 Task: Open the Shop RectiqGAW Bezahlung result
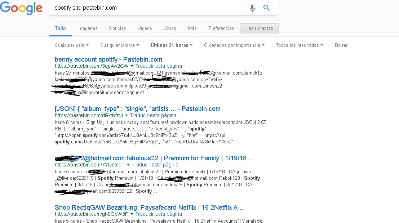tap(150, 207)
